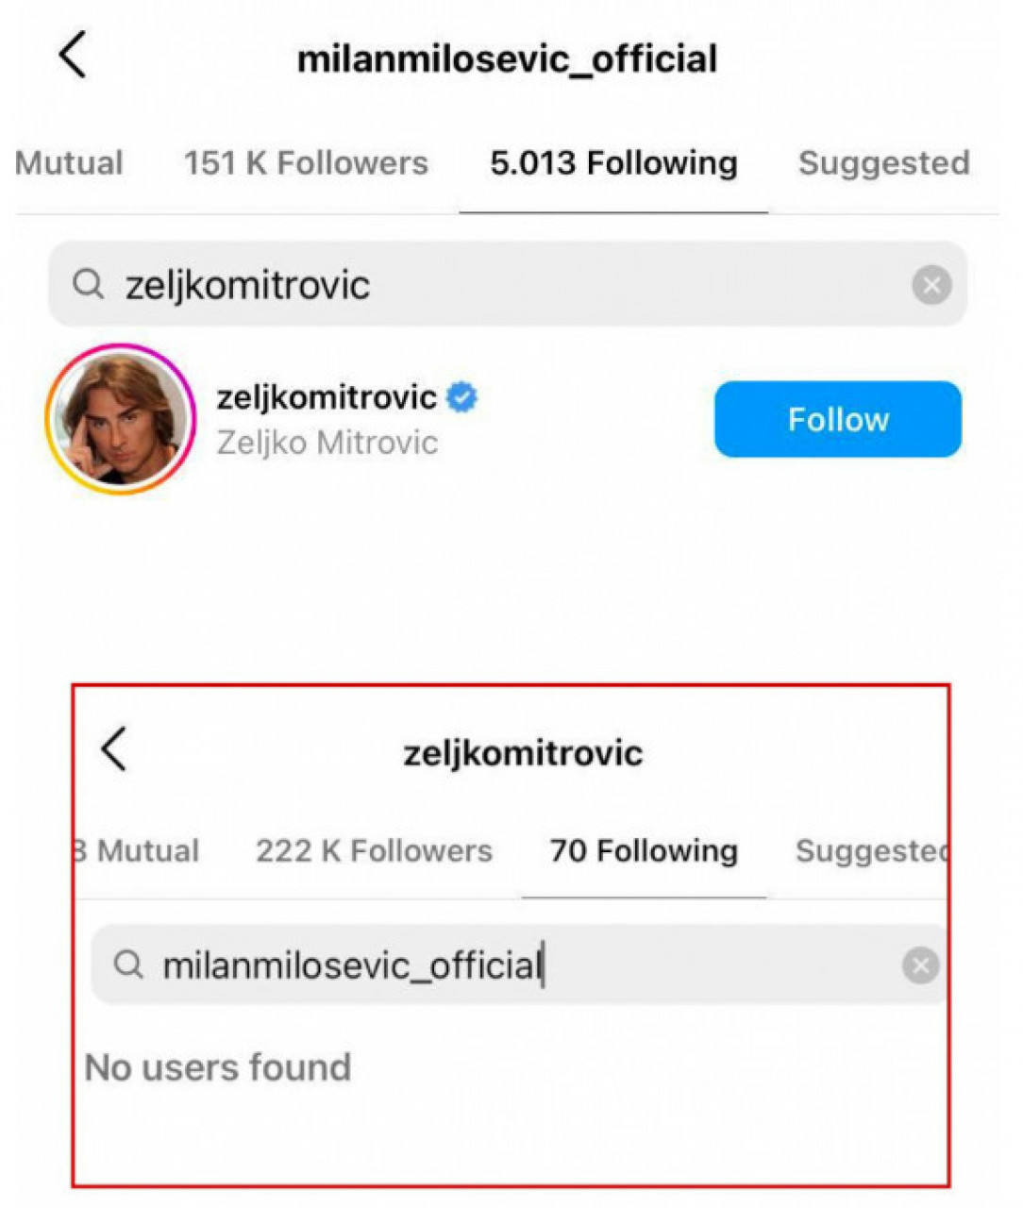
Task: Open the Suggested tab next to 5.013 Following
Action: click(x=883, y=163)
